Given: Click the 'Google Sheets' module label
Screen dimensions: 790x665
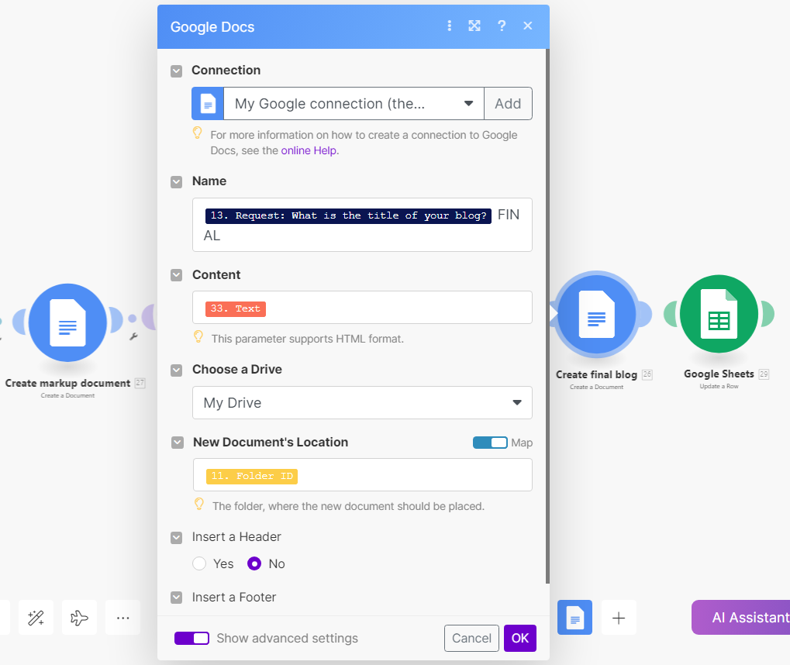Looking at the screenshot, I should click(x=719, y=374).
